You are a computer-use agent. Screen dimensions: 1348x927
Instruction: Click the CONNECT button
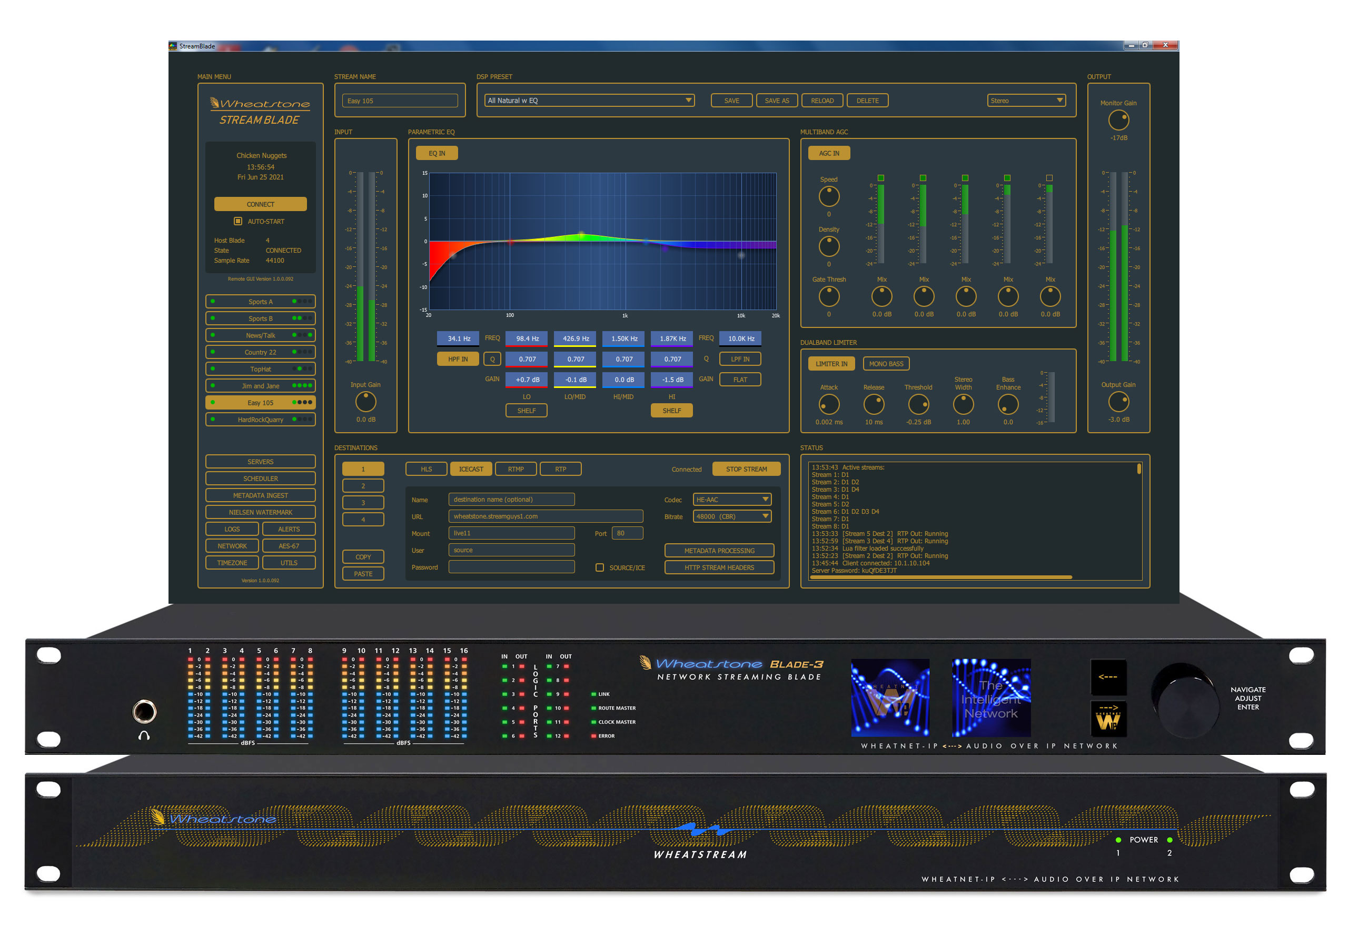260,204
